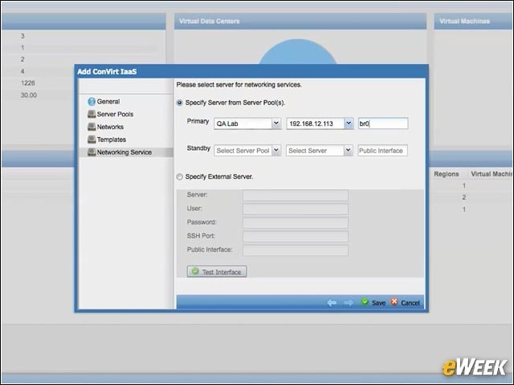Click the Save button

point(373,302)
